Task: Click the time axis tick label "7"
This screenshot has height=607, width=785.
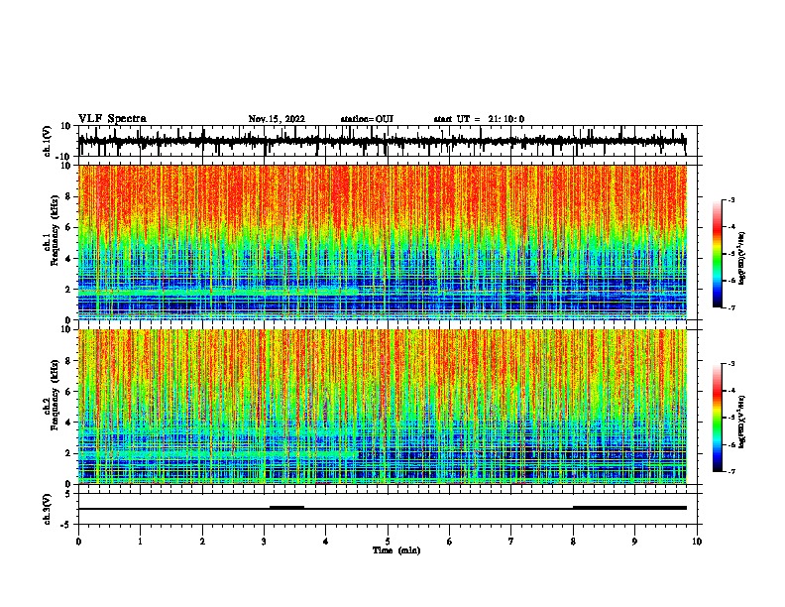Action: pos(511,542)
